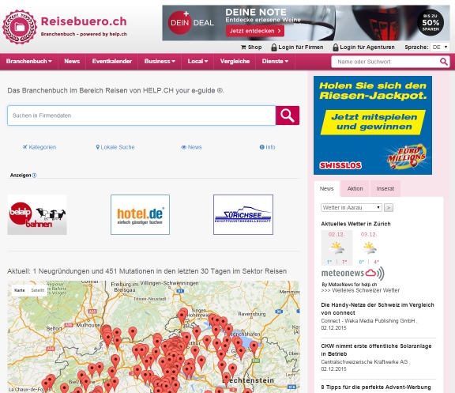This screenshot has height=393, width=455.
Task: Click the large pink search button
Action: pos(288,115)
